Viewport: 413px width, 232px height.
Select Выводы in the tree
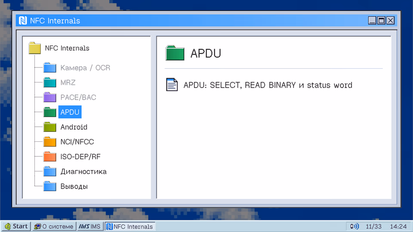pyautogui.click(x=74, y=186)
